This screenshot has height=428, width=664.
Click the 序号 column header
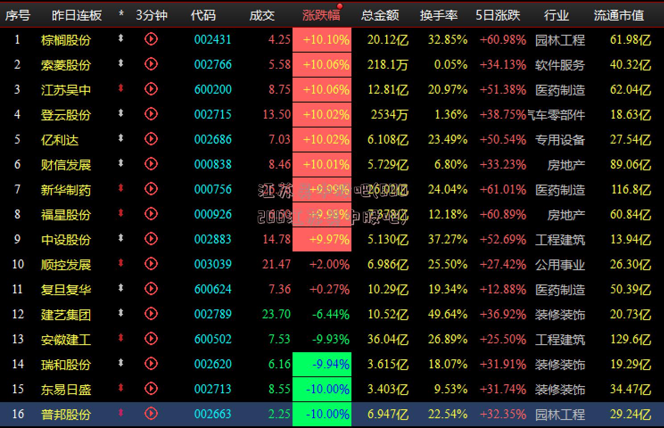18,15
